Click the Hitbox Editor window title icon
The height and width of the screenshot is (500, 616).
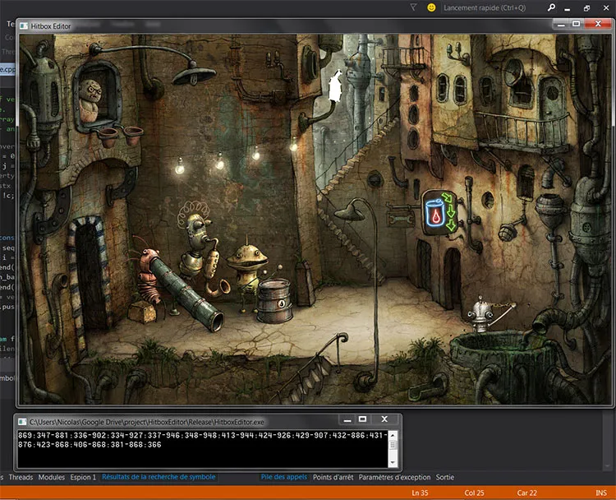24,26
